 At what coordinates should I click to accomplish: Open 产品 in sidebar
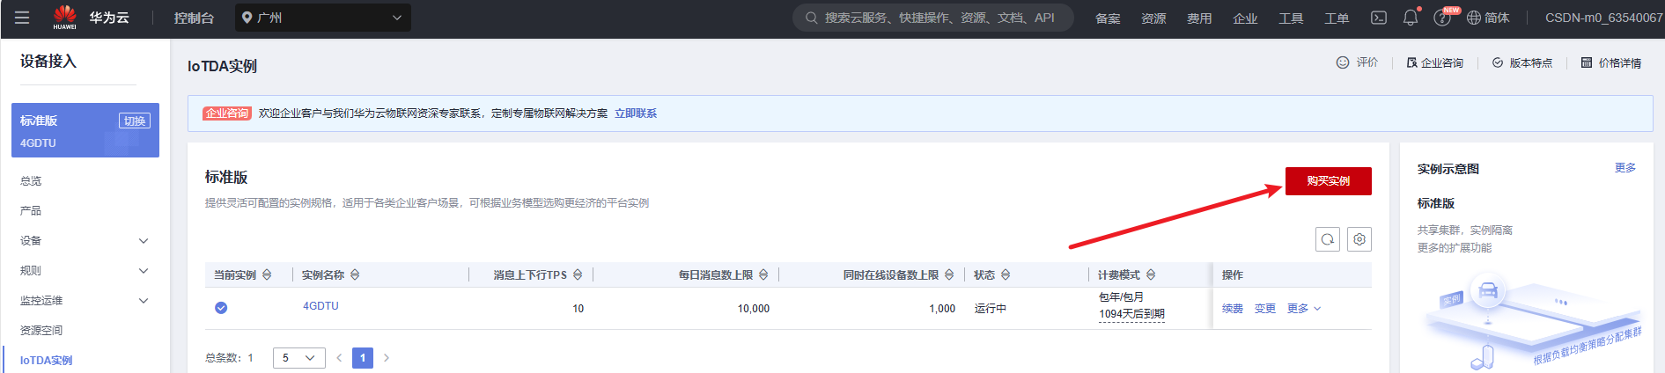click(31, 211)
